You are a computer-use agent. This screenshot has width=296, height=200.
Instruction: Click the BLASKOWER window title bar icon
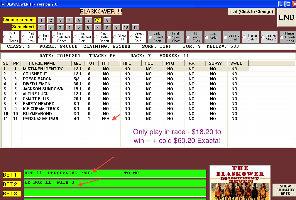point(3,4)
